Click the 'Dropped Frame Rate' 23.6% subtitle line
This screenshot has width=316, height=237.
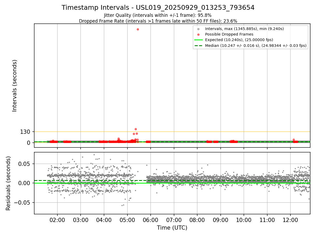(x=158, y=21)
